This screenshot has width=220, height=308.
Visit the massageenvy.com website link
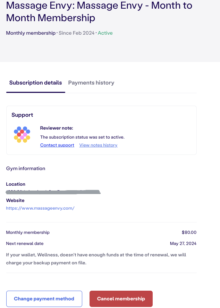[x=40, y=208]
